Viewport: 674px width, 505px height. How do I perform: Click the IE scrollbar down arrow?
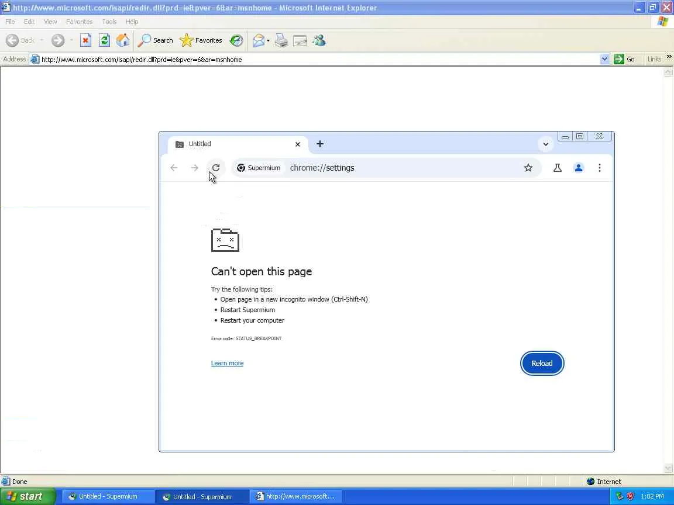(x=668, y=468)
